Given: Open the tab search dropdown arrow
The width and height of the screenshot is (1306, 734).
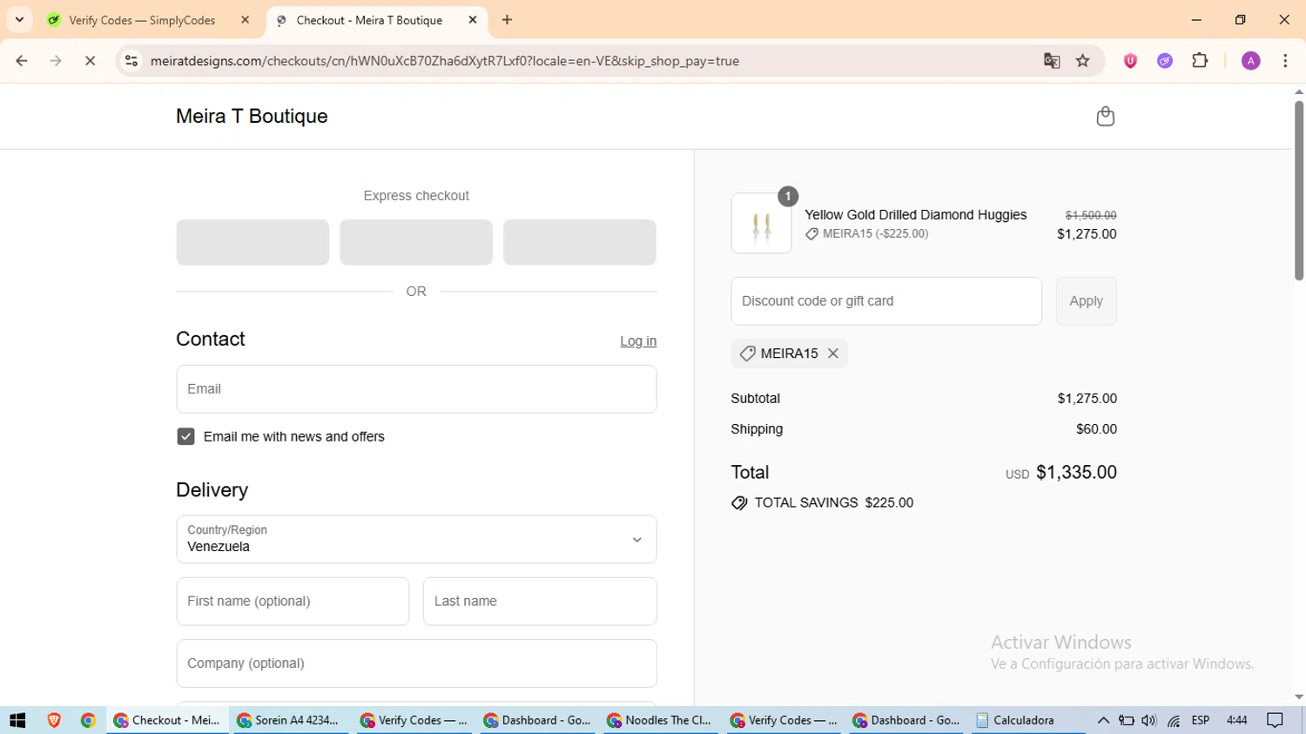Looking at the screenshot, I should pos(19,20).
